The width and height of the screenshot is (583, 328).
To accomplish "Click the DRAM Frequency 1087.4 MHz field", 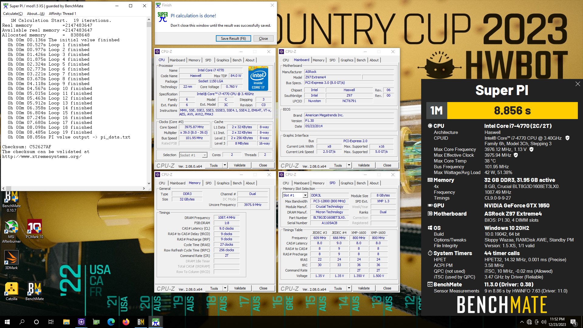I will tap(227, 217).
